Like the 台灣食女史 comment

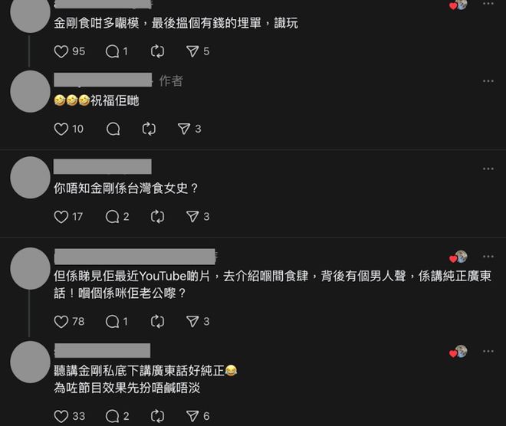[x=61, y=217]
